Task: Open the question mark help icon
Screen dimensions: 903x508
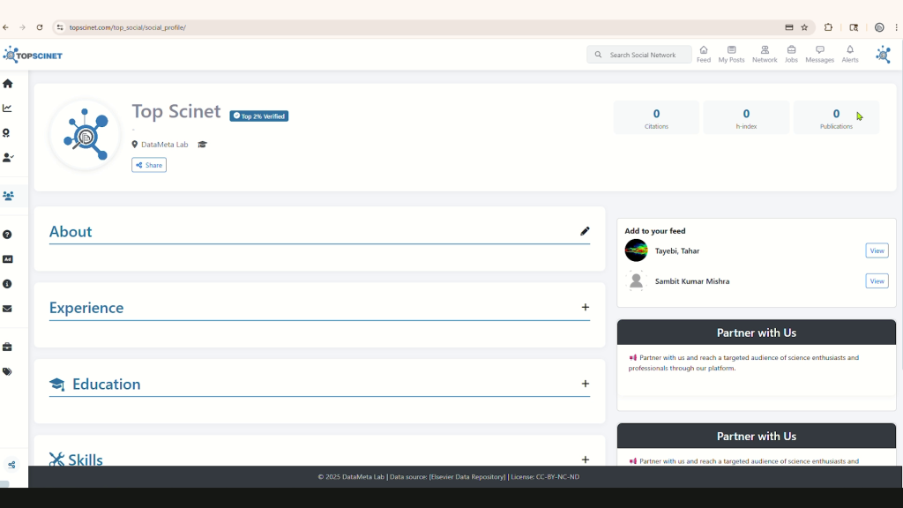Action: [8, 235]
